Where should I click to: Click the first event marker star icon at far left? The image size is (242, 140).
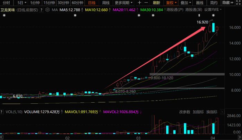click(4, 15)
